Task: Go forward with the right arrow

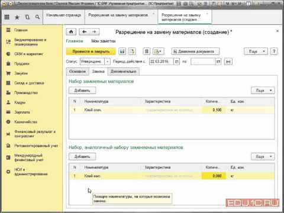Action: [94, 32]
